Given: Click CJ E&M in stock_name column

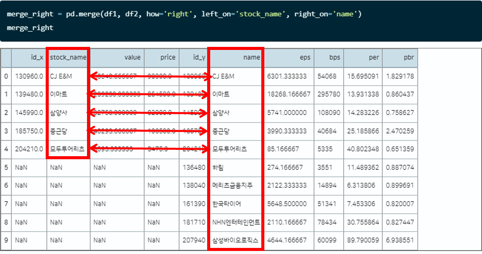Looking at the screenshot, I should pos(61,77).
